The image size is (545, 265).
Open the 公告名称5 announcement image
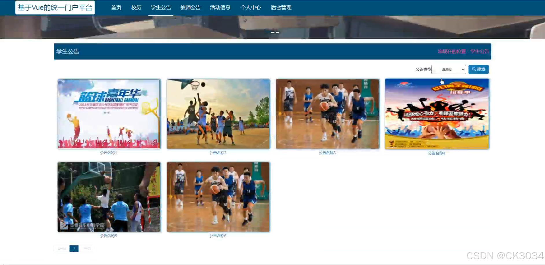tap(109, 197)
